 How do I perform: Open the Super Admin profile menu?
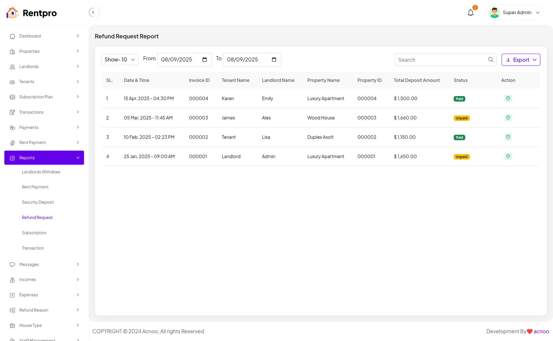[515, 13]
